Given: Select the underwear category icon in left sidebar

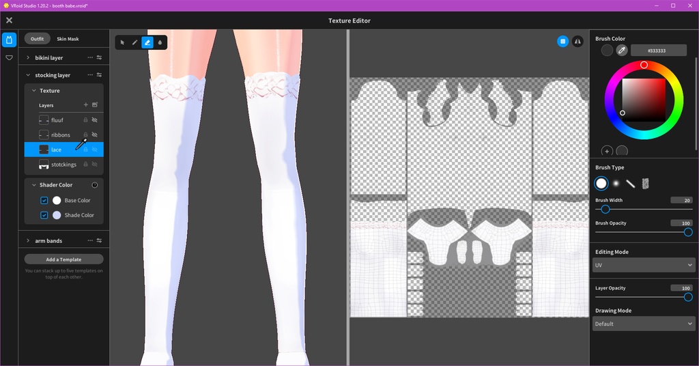Looking at the screenshot, I should (9, 57).
